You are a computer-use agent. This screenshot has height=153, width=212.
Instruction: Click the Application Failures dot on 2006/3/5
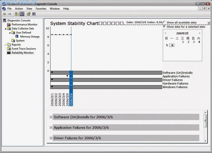point(67,76)
